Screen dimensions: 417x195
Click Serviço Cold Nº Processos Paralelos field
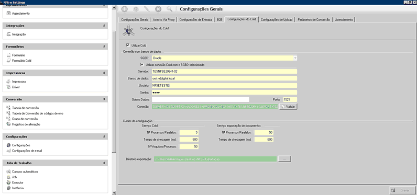pyautogui.click(x=189, y=132)
